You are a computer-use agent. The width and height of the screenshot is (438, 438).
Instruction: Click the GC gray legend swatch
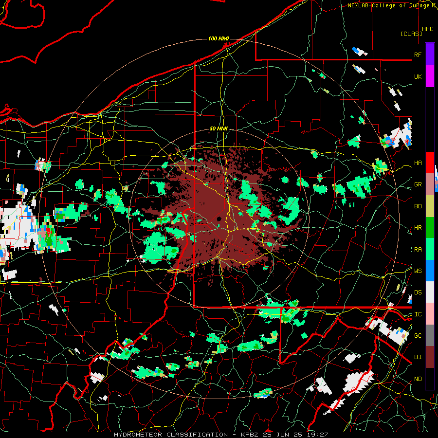point(430,335)
